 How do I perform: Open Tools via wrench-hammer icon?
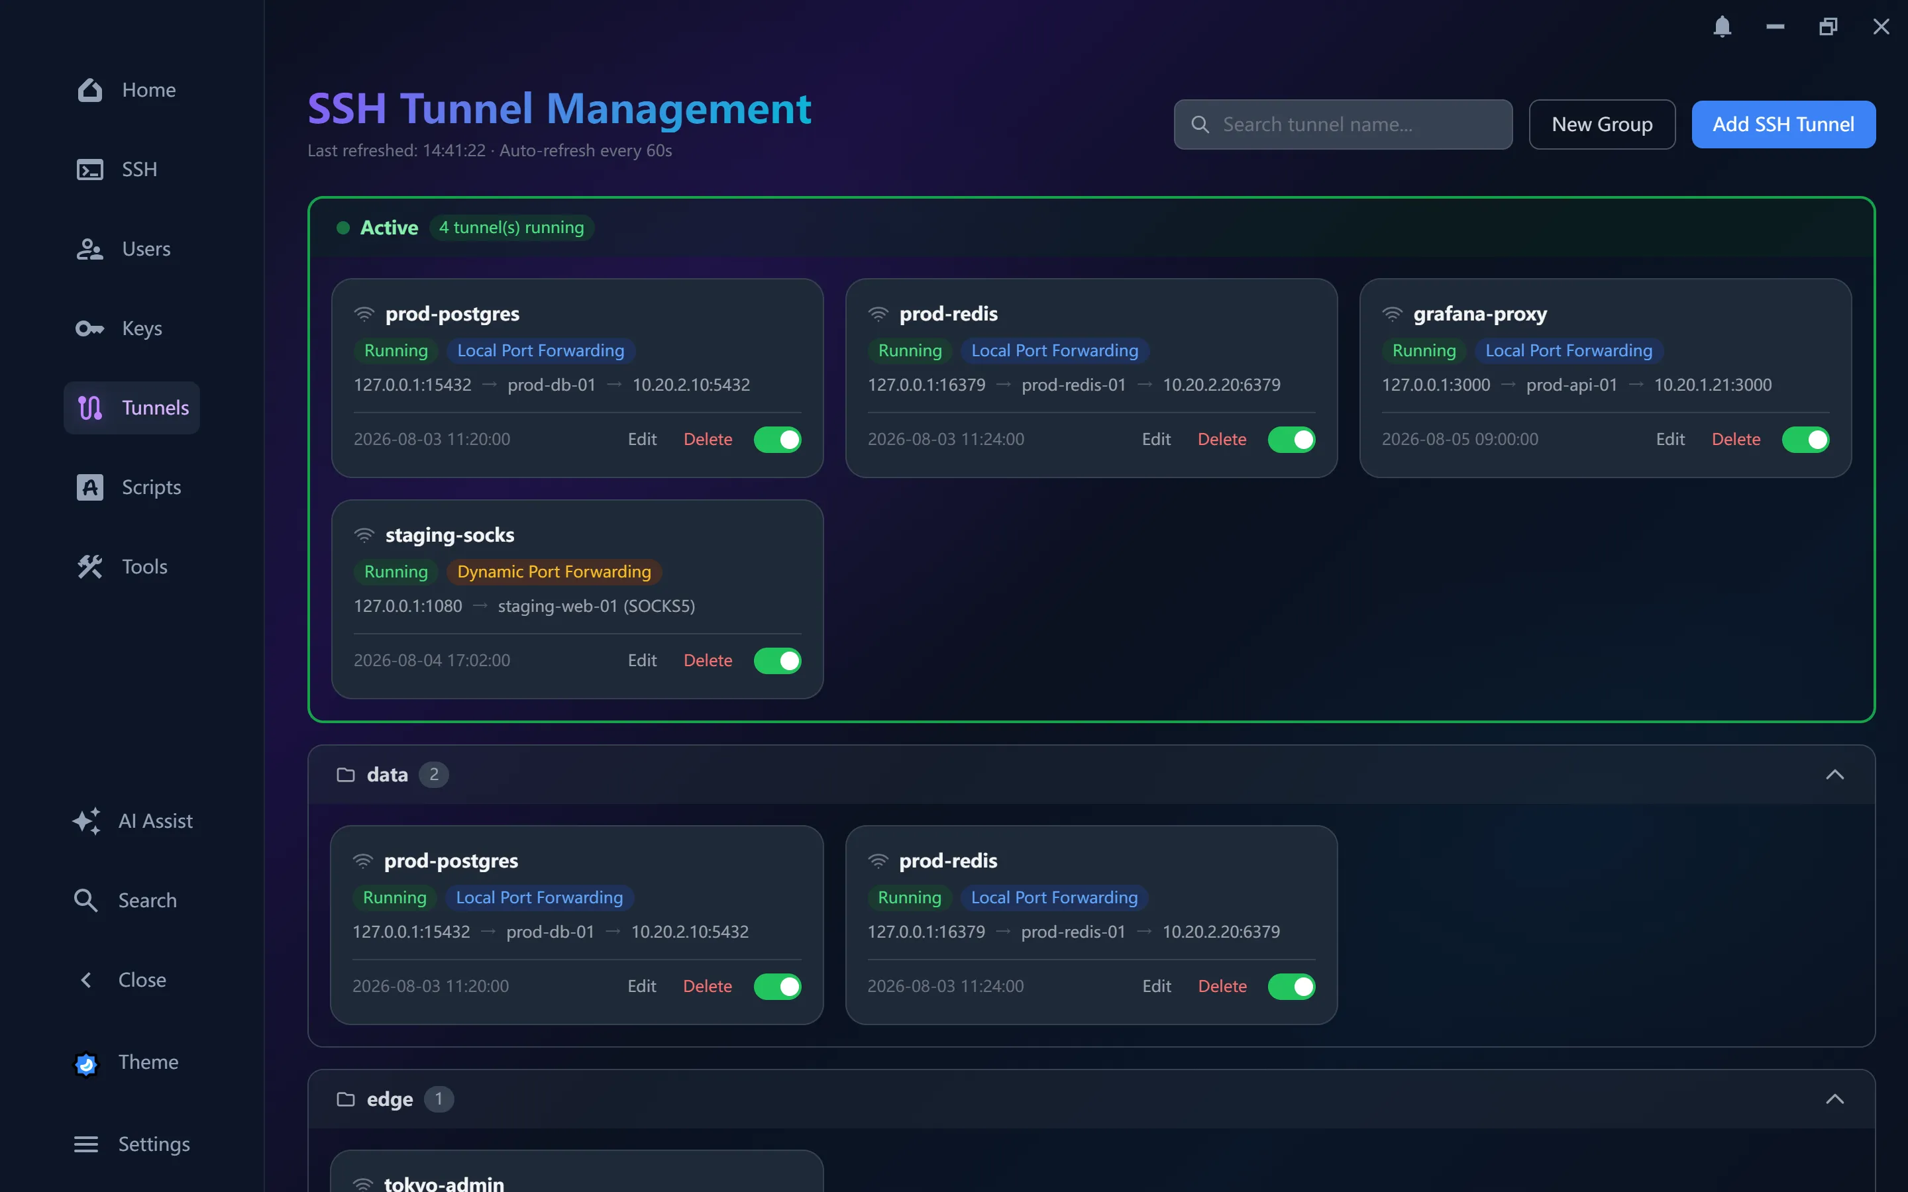coord(90,567)
